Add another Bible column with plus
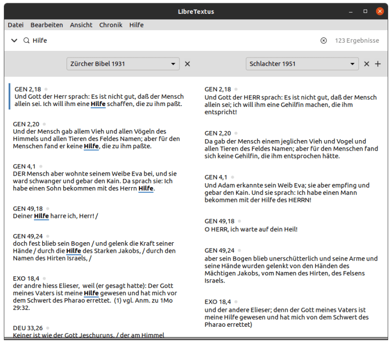The width and height of the screenshot is (392, 344). point(378,64)
